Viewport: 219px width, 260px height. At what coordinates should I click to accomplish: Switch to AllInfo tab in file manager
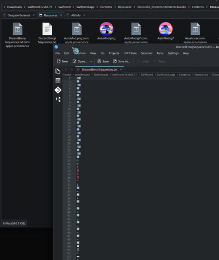tap(76, 15)
